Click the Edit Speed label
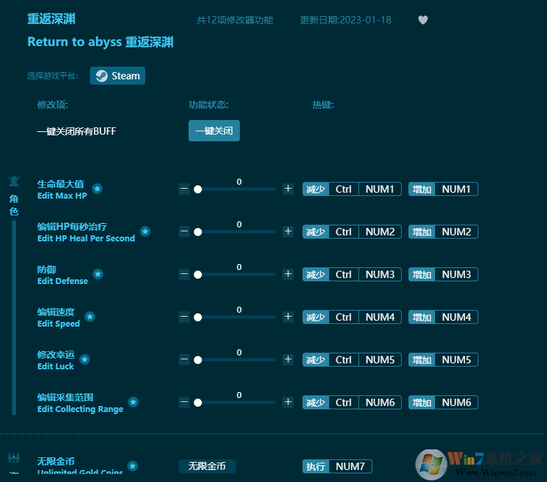The image size is (547, 482). tap(59, 324)
